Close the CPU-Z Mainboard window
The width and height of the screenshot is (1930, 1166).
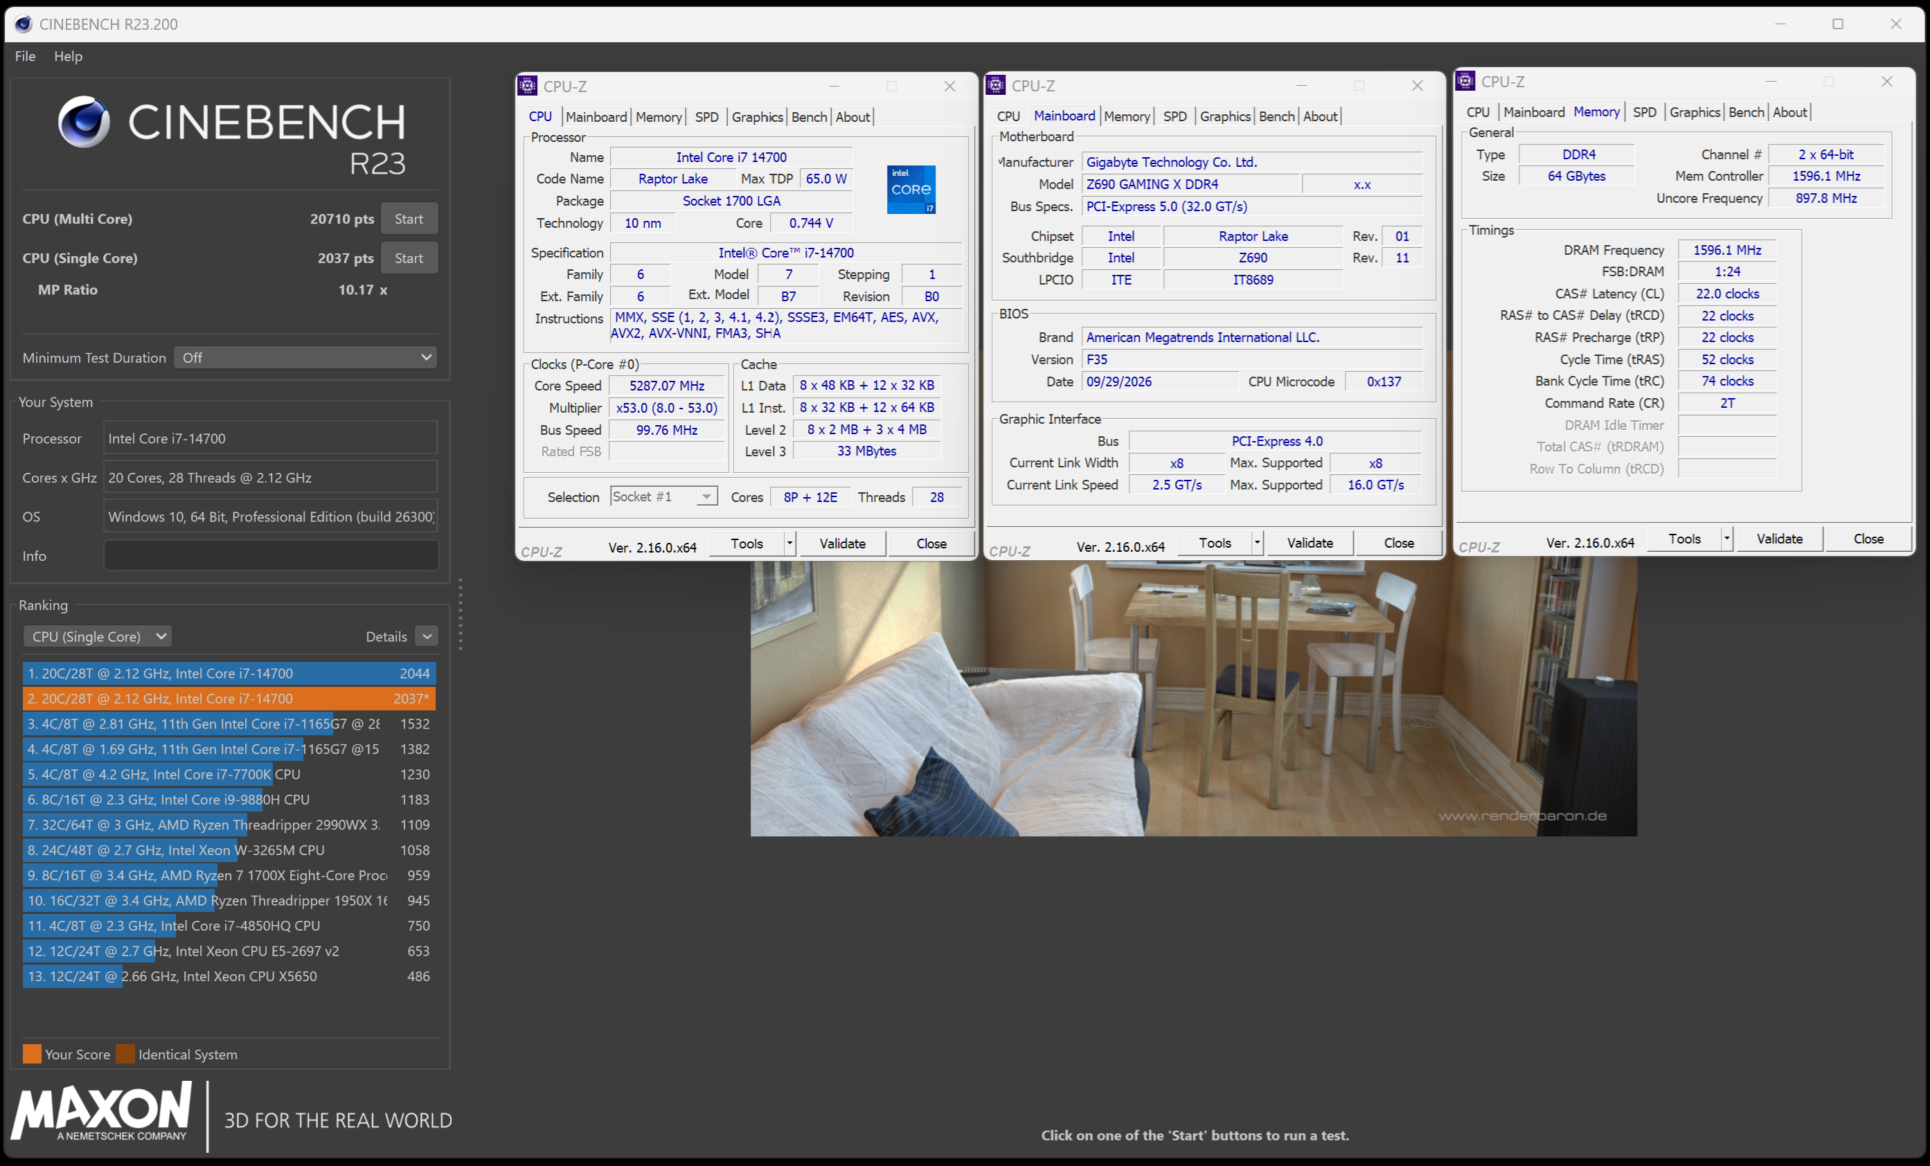point(1417,85)
